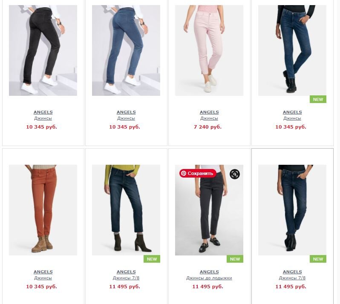This screenshot has width=340, height=304.
Task: Open the Джинсы до лодыжки link
Action: pos(209,278)
